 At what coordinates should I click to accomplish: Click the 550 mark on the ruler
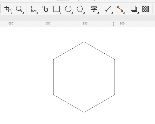(85, 24)
